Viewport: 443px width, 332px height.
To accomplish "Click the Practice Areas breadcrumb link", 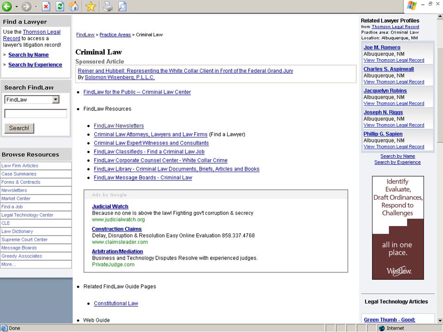I will click(x=115, y=35).
